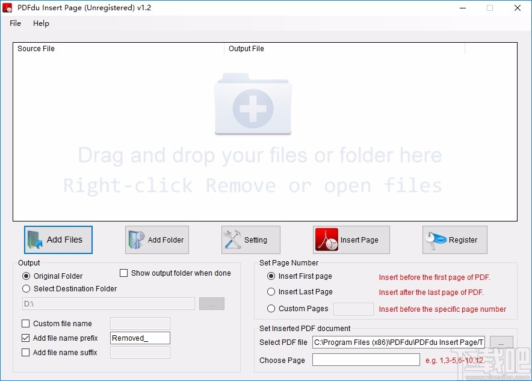Select the Select Destination Folder option
The image size is (532, 381).
point(26,288)
